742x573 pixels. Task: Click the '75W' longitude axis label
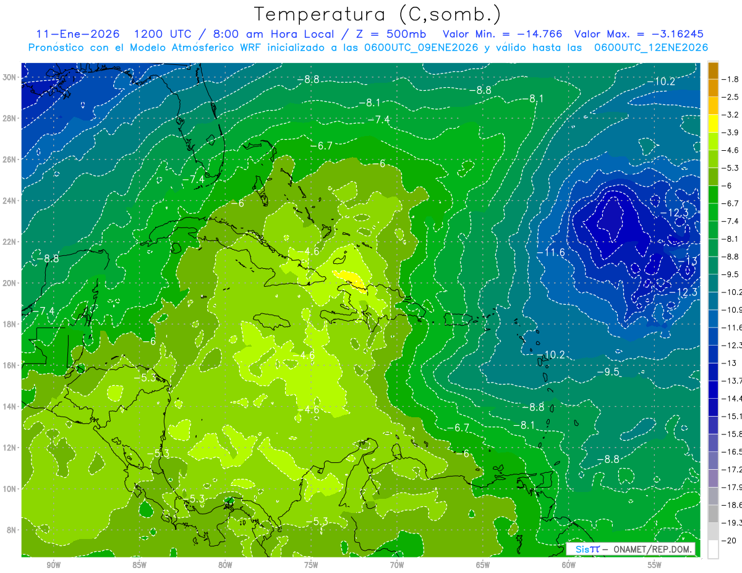pos(311,564)
